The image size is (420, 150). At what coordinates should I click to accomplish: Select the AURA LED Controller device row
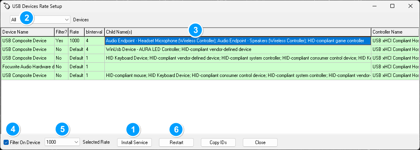coord(210,49)
